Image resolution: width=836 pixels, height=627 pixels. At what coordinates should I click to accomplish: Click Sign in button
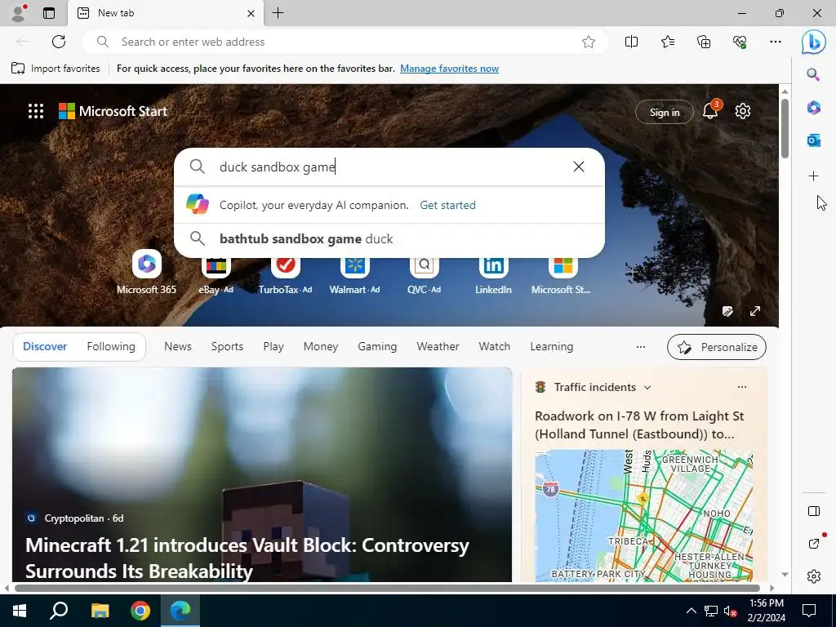665,112
